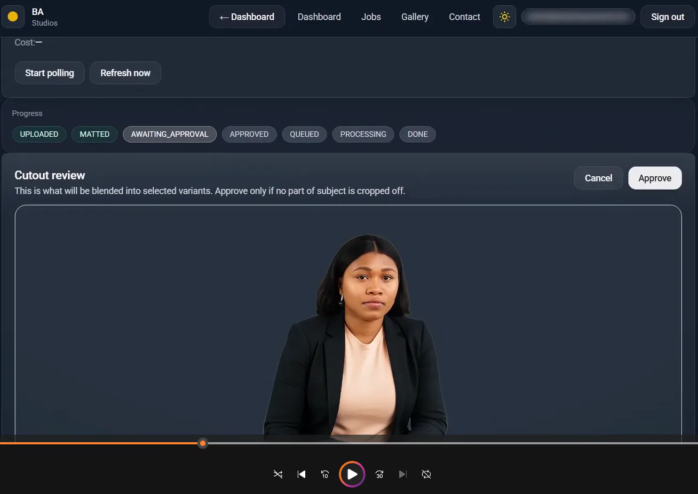698x494 pixels.
Task: Approve the cutout
Action: point(655,178)
